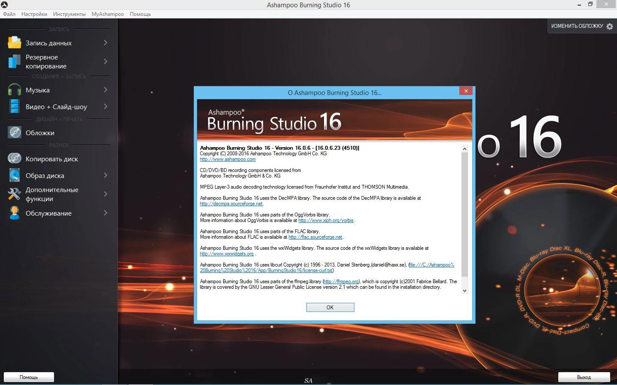Open the Файл menu

pyautogui.click(x=9, y=14)
